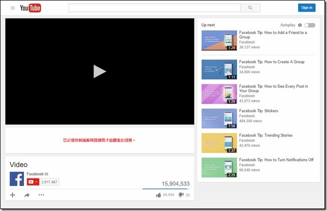Toggle the Autoplay switch

click(x=309, y=25)
